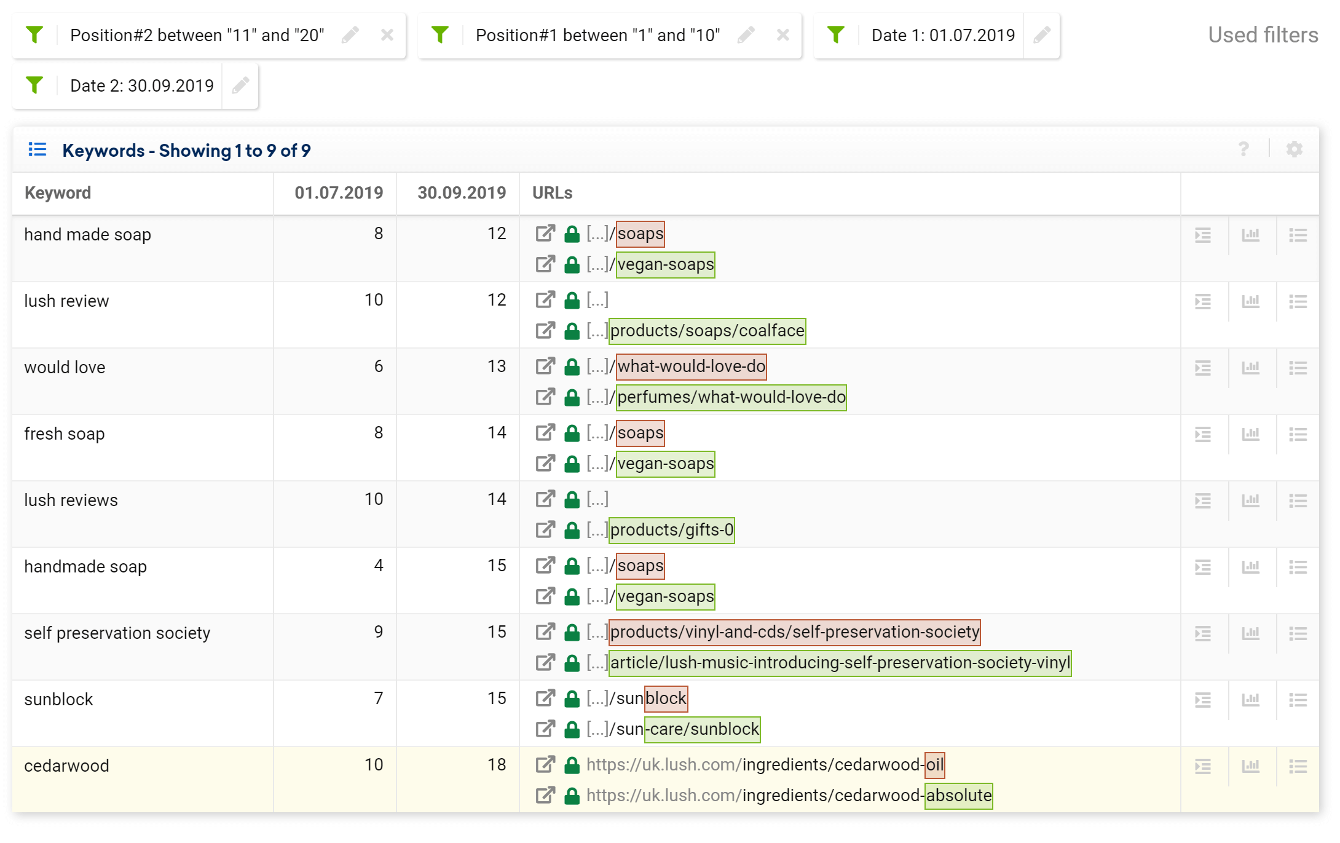Click the funnel icon of Position#2 filter
The image size is (1340, 843).
[x=35, y=35]
